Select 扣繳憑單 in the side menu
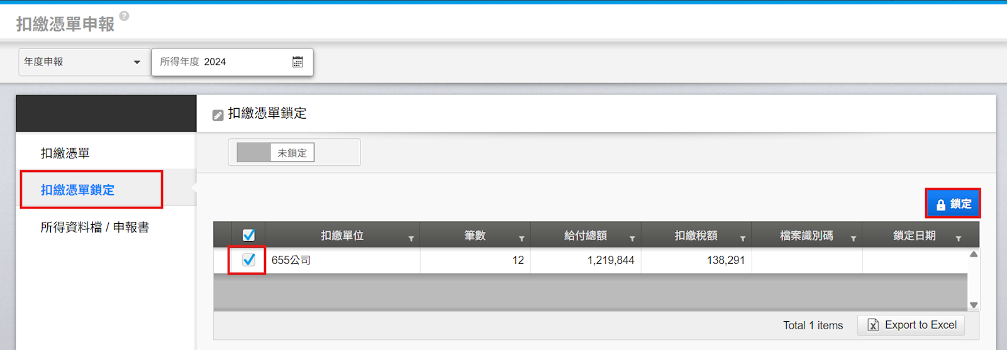 65,153
